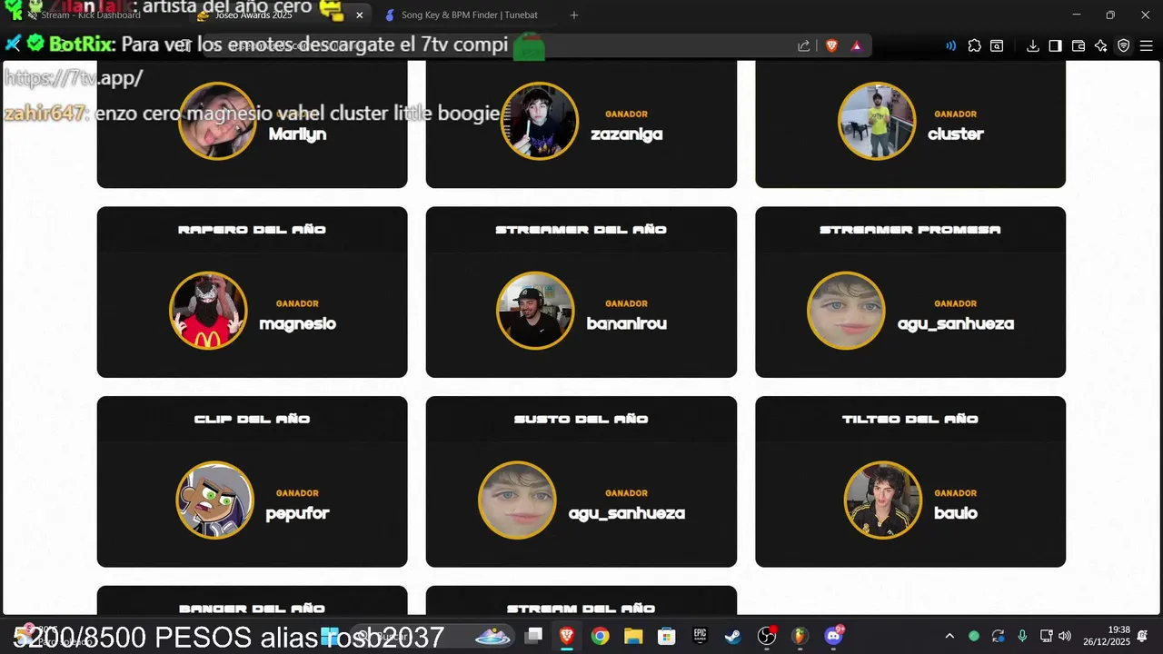Open File Explorer from the taskbar
Viewport: 1163px width, 654px height.
click(633, 636)
